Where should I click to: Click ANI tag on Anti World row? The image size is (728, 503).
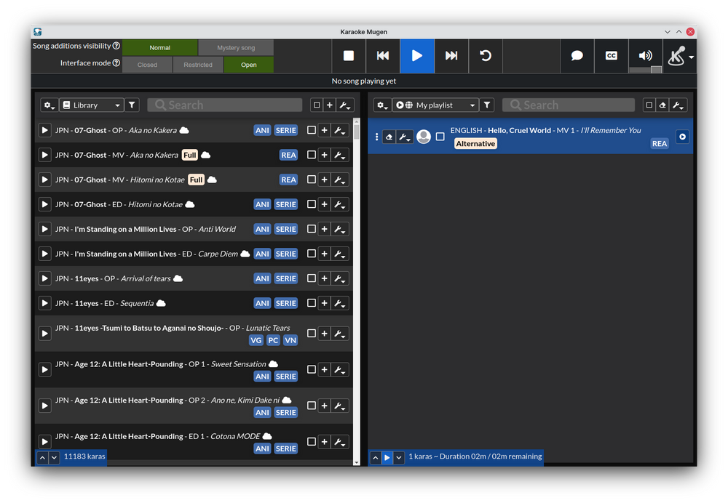(262, 229)
